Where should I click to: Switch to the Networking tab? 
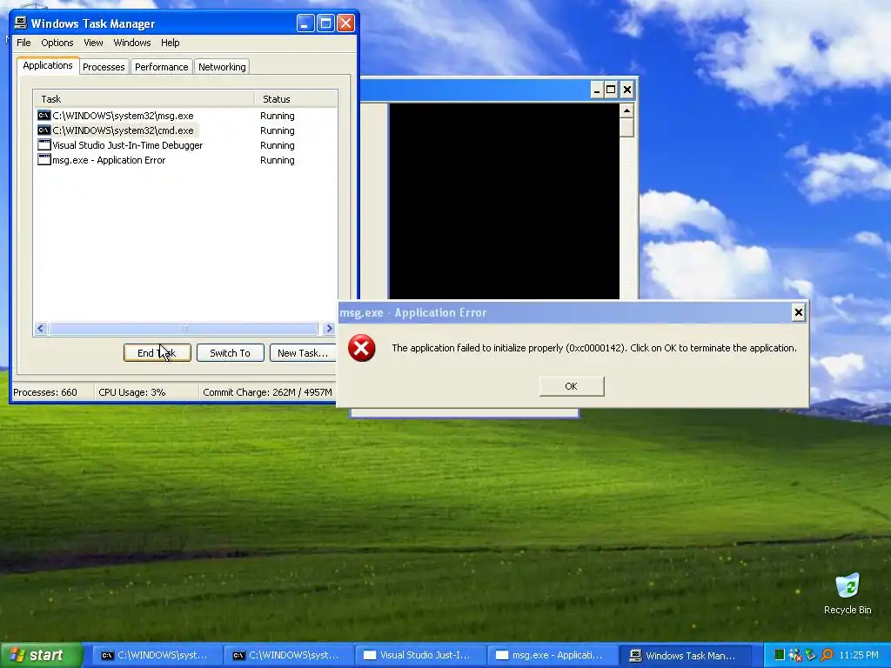pos(222,66)
